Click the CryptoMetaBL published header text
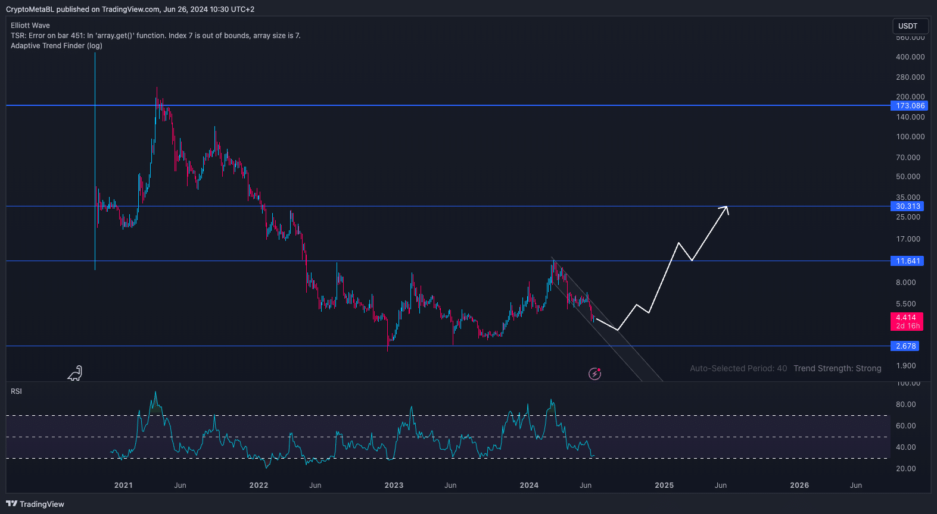This screenshot has height=514, width=937. point(130,10)
